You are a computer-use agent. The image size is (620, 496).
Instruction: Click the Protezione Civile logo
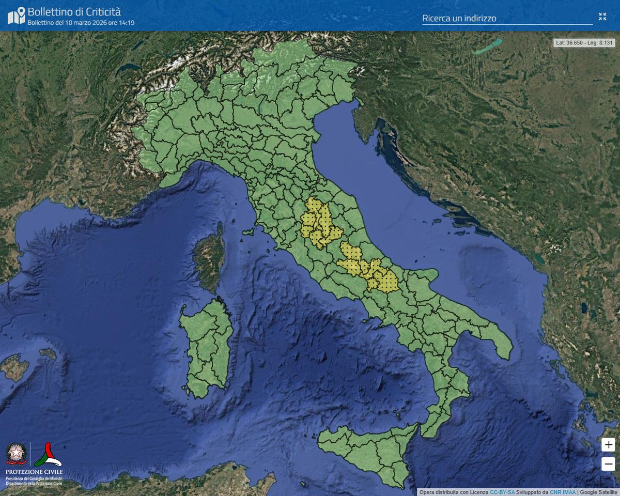[x=48, y=454]
